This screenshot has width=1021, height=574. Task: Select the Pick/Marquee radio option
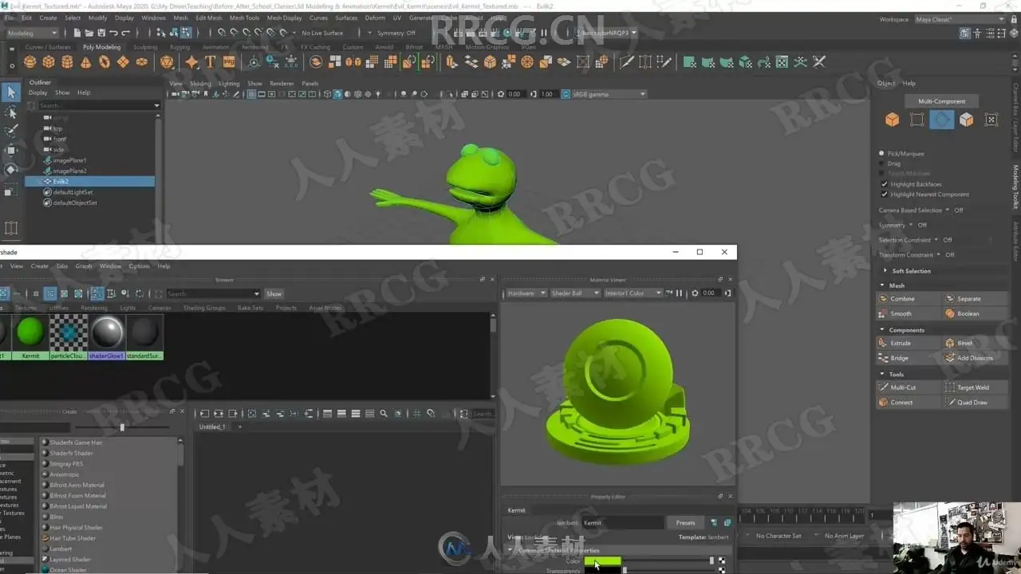[x=881, y=153]
